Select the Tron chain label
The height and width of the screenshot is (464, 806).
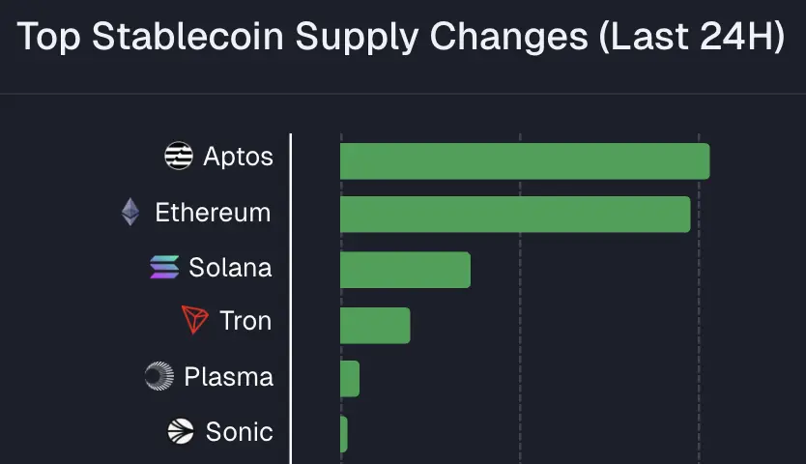click(x=245, y=321)
